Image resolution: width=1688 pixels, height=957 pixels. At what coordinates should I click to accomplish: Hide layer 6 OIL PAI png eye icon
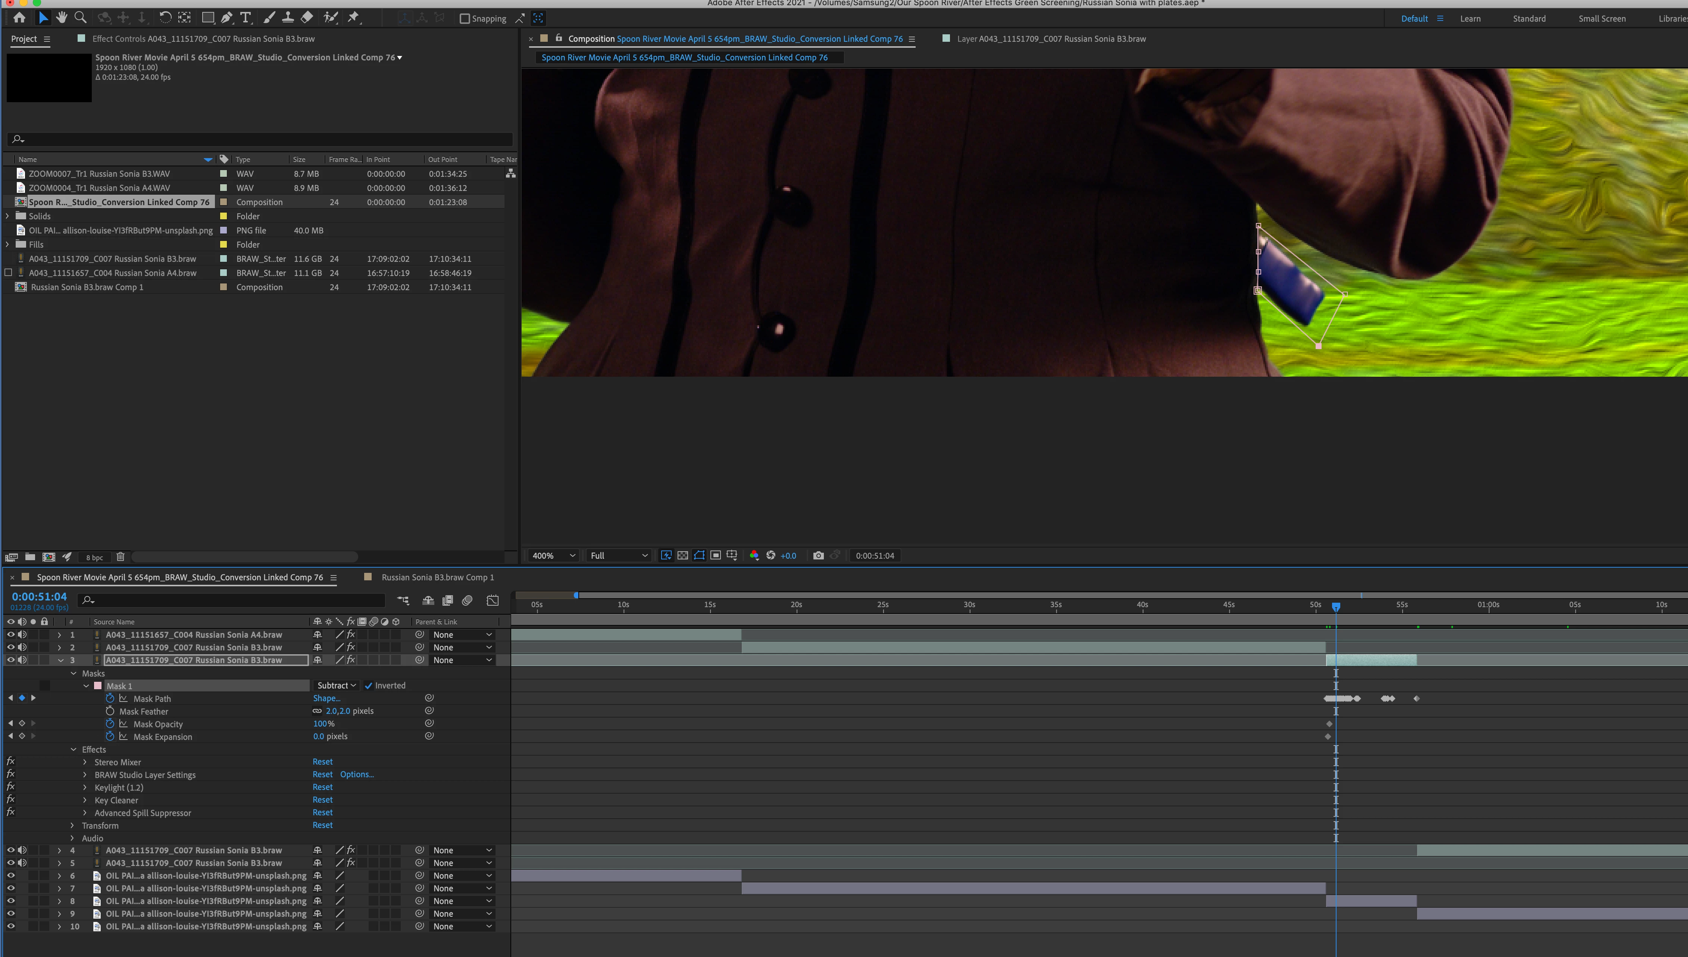click(10, 875)
